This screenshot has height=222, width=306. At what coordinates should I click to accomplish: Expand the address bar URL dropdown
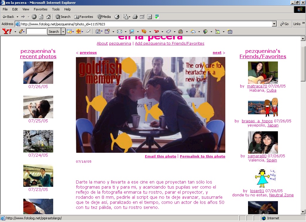[274, 24]
